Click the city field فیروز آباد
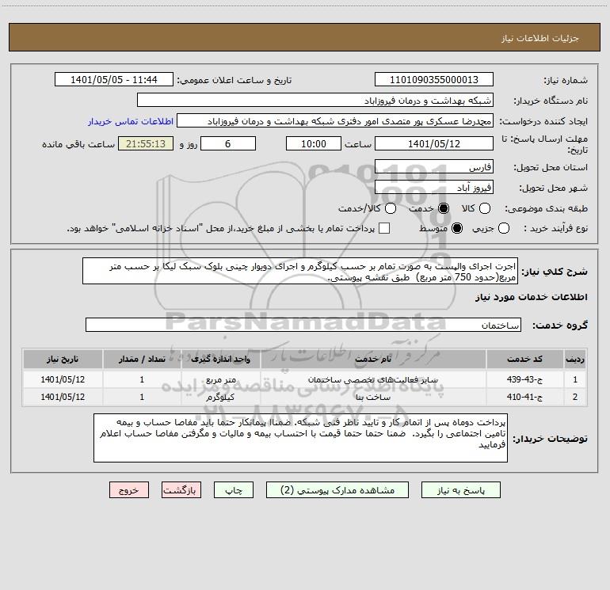 click(x=434, y=188)
